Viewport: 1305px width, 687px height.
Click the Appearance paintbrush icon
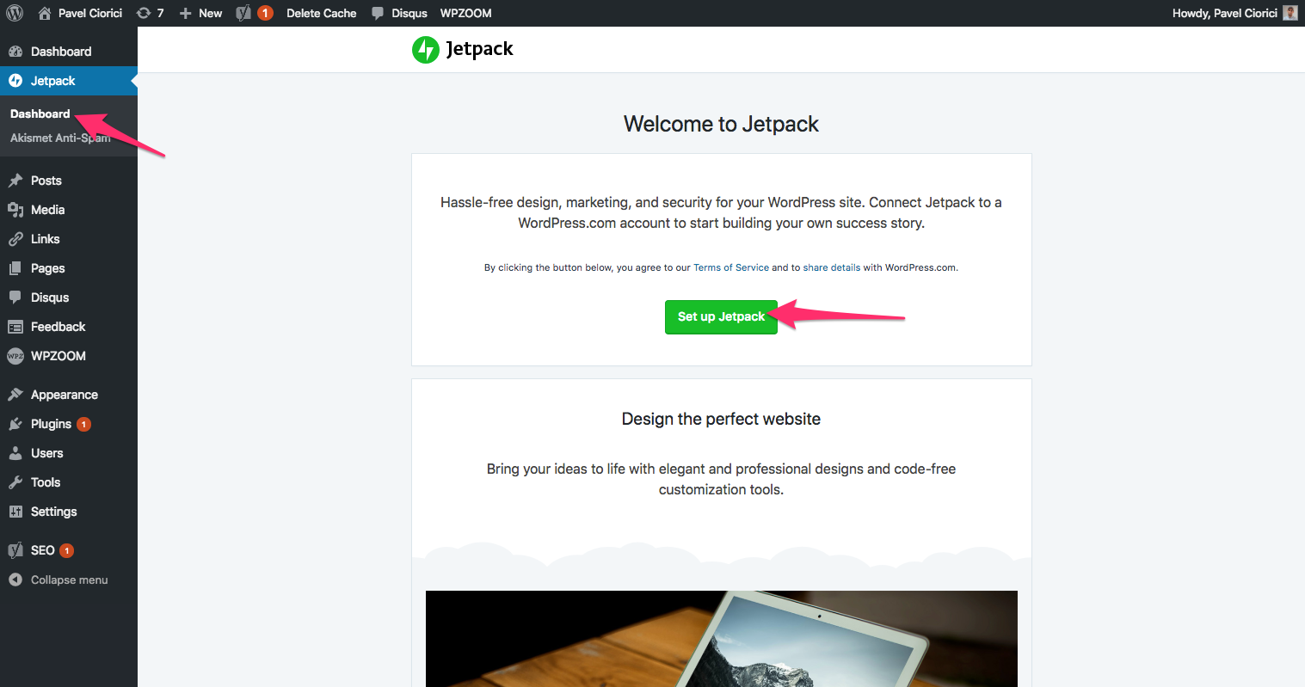[x=15, y=395]
